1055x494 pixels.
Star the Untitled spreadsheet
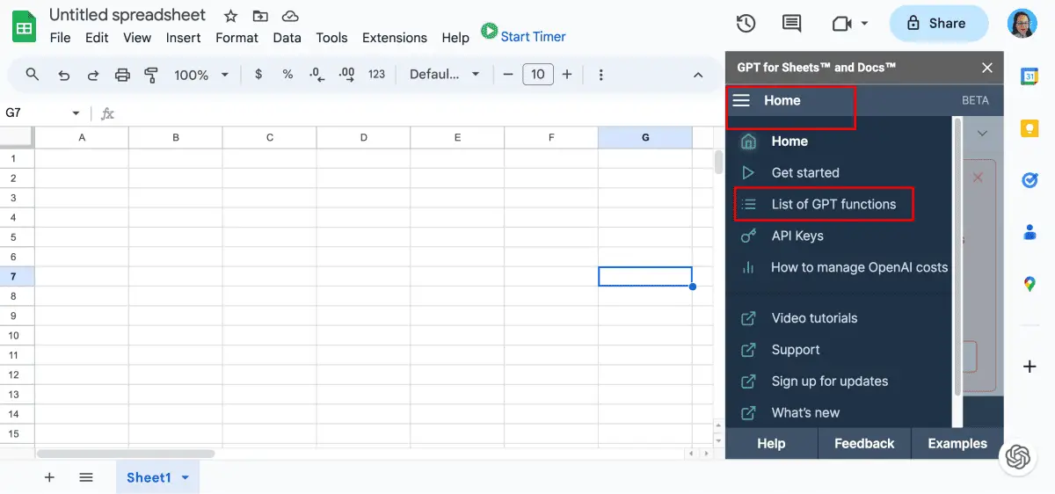230,16
